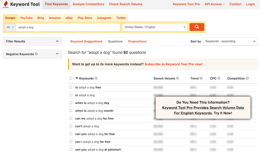Click the Trend column header
This screenshot has width=260, height=152.
point(194,78)
